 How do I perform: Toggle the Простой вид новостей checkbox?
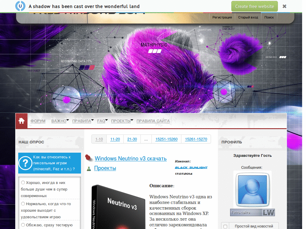coord(225,227)
